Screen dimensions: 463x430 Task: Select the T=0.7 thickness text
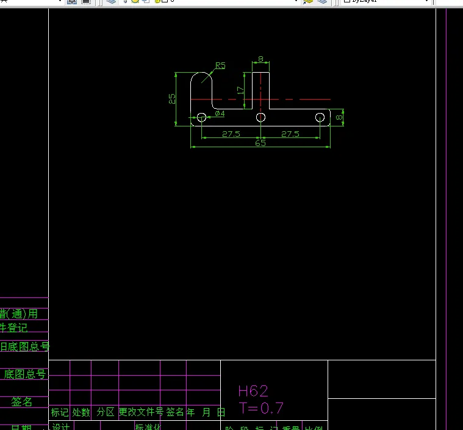point(261,409)
